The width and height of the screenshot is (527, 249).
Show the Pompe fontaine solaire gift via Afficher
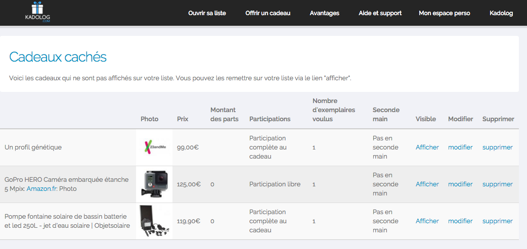pos(427,221)
